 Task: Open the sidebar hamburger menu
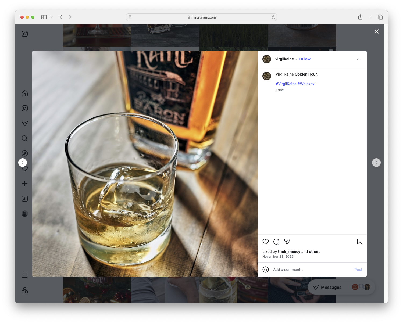[x=24, y=275]
